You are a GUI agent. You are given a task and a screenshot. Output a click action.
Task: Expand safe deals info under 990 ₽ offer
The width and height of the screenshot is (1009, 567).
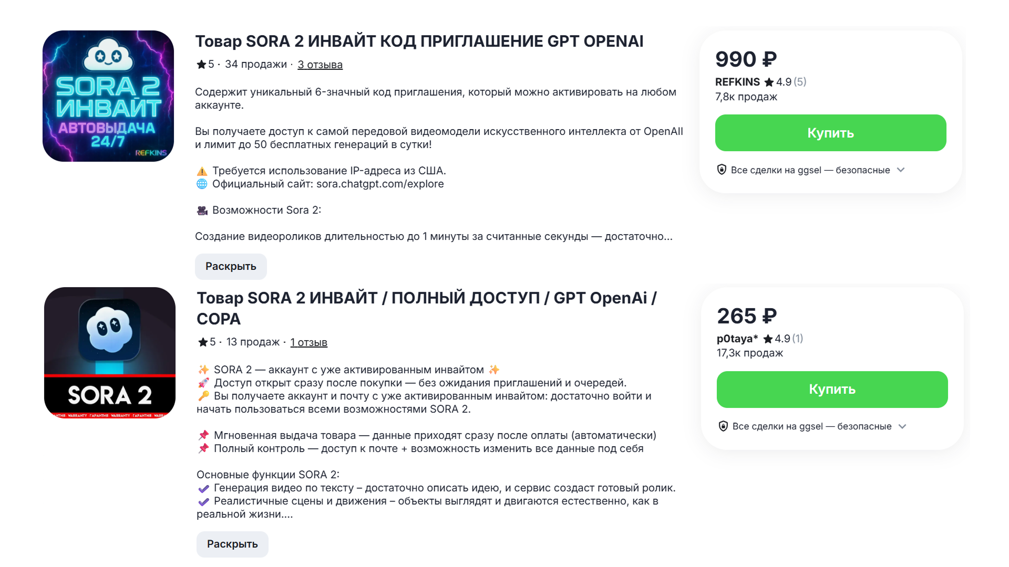[x=901, y=170]
